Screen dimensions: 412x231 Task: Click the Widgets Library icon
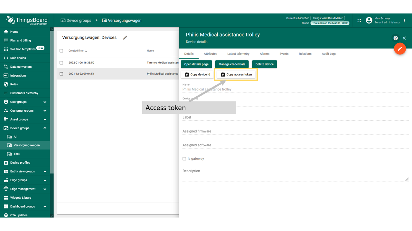(x=6, y=198)
